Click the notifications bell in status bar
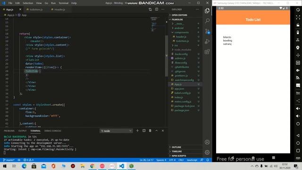 point(208,160)
